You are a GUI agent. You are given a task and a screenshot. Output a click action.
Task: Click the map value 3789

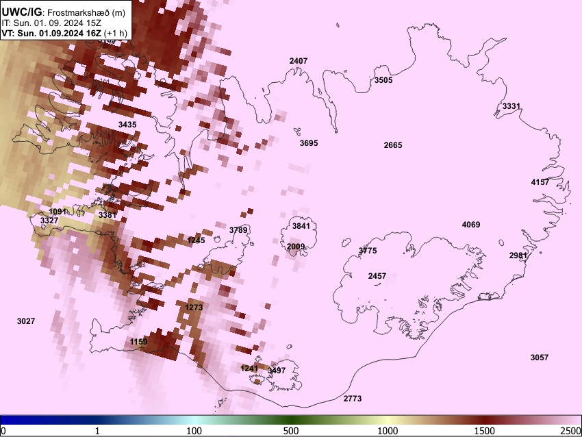click(238, 230)
